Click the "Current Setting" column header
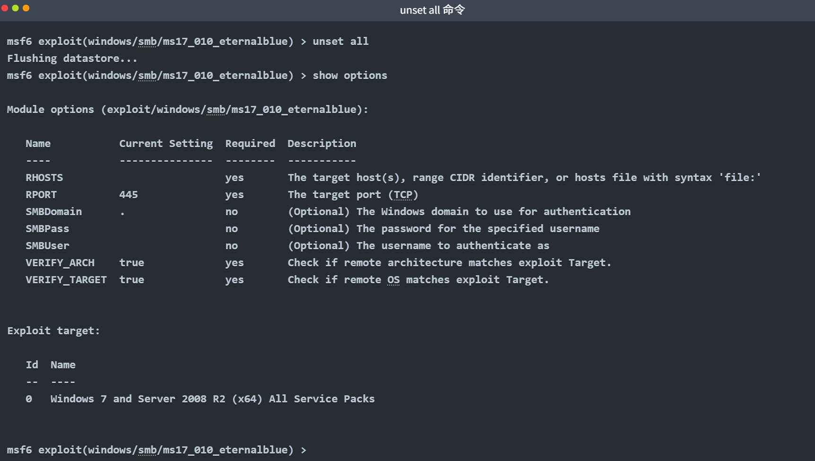815x461 pixels. [165, 144]
